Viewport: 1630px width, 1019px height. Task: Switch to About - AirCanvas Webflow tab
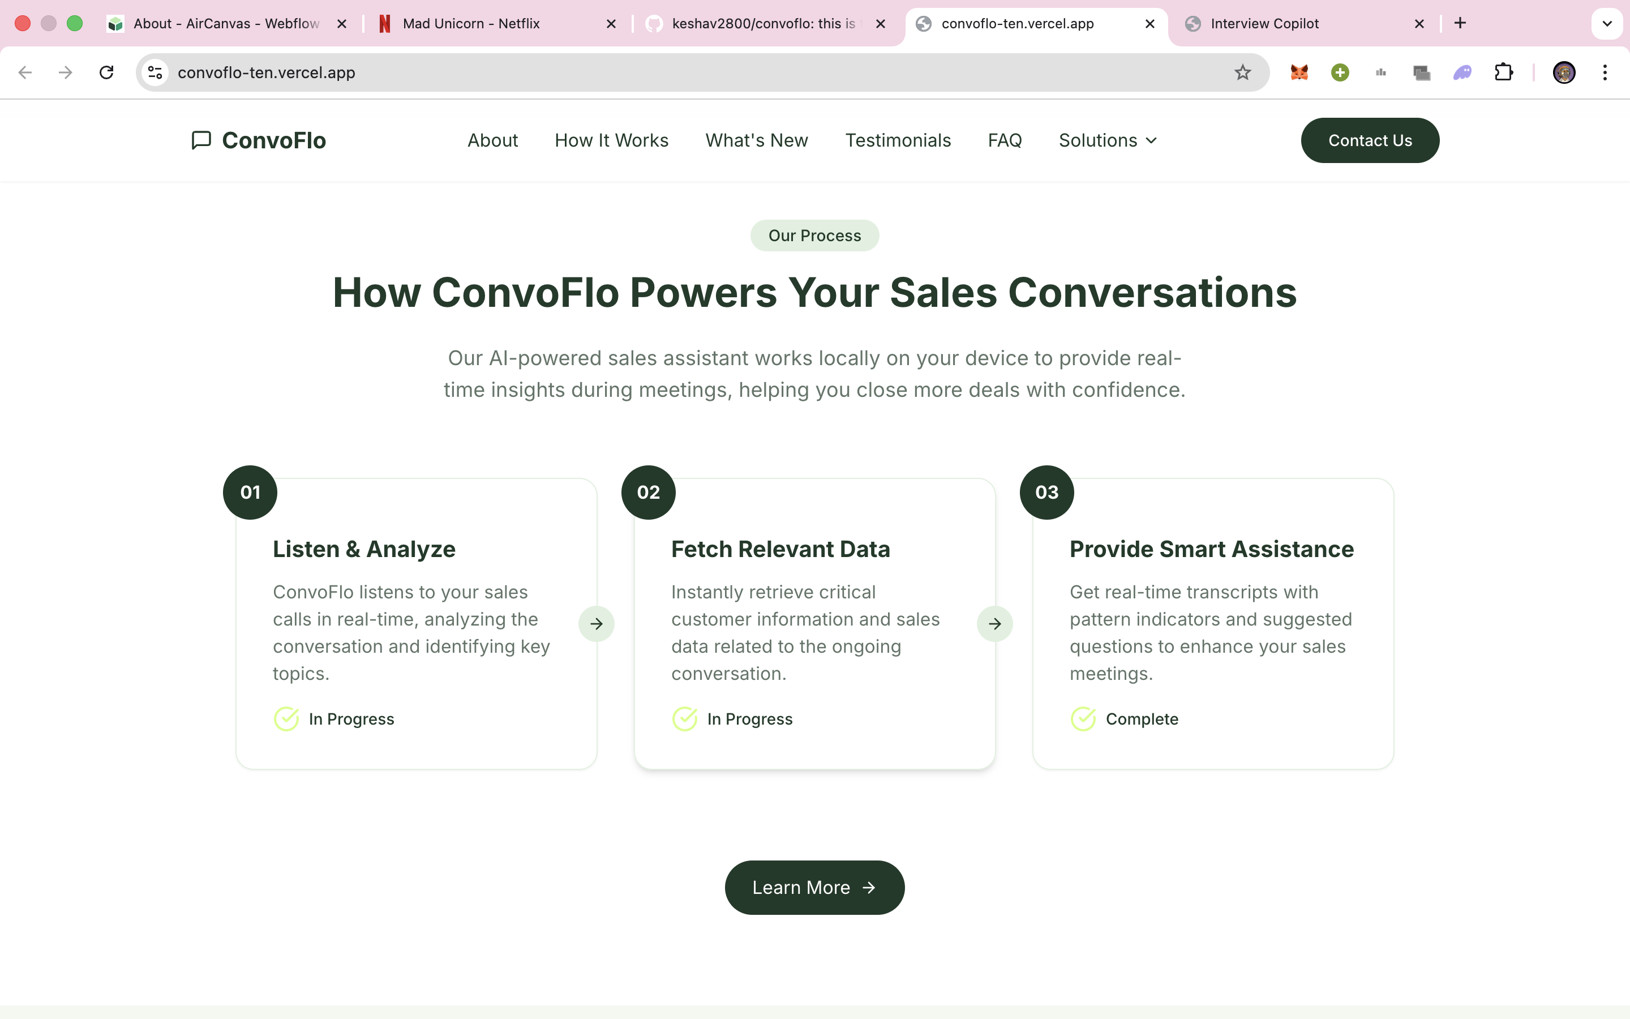(226, 24)
